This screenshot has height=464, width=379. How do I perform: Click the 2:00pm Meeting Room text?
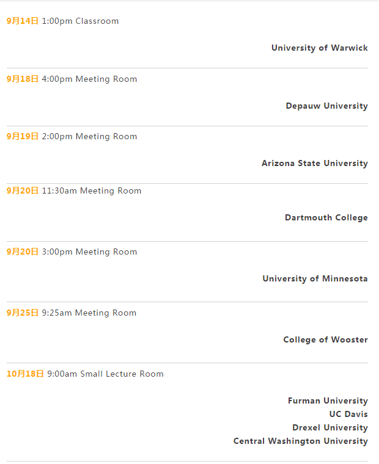pyautogui.click(x=89, y=136)
